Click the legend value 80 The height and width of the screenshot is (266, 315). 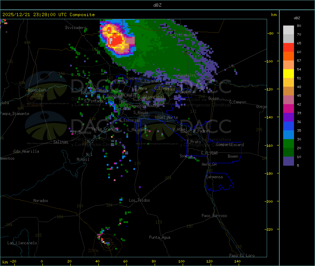[x=299, y=26]
